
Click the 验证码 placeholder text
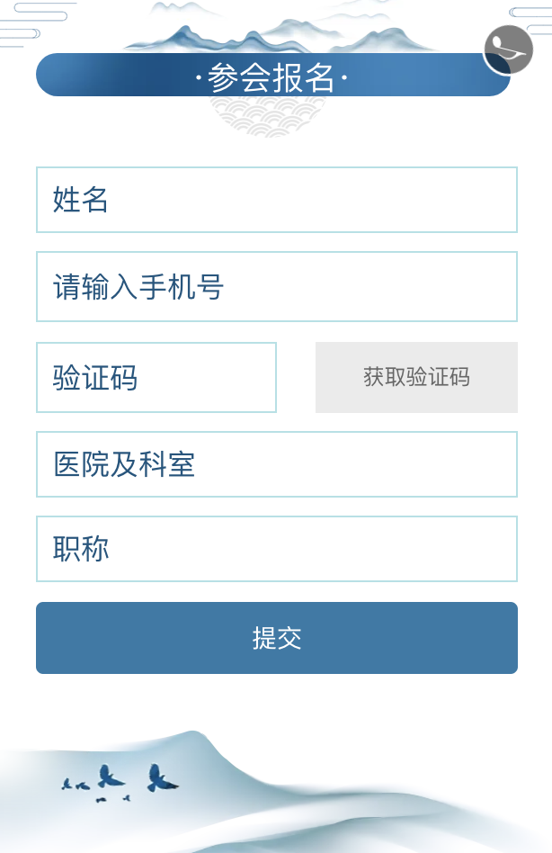click(x=95, y=378)
